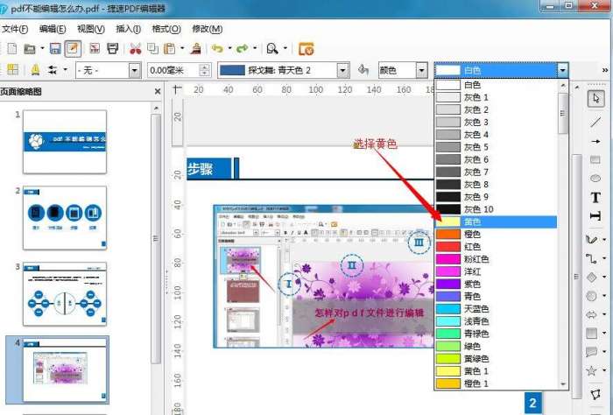Choose 青绿色 in the color list

(496, 334)
